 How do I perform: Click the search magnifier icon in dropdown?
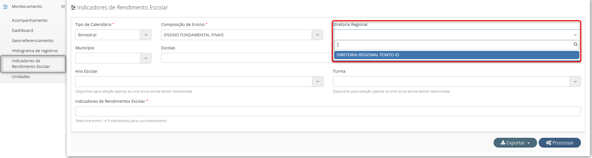575,45
